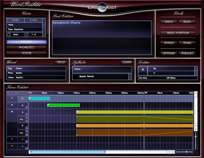Open the v: letter dropdown handle

coord(196,73)
